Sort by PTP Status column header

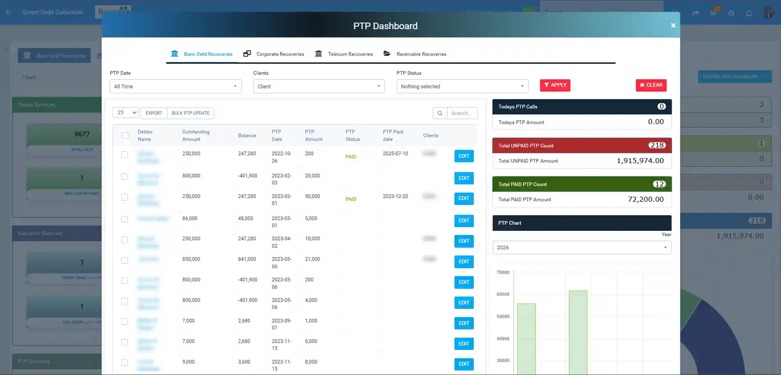click(x=352, y=136)
